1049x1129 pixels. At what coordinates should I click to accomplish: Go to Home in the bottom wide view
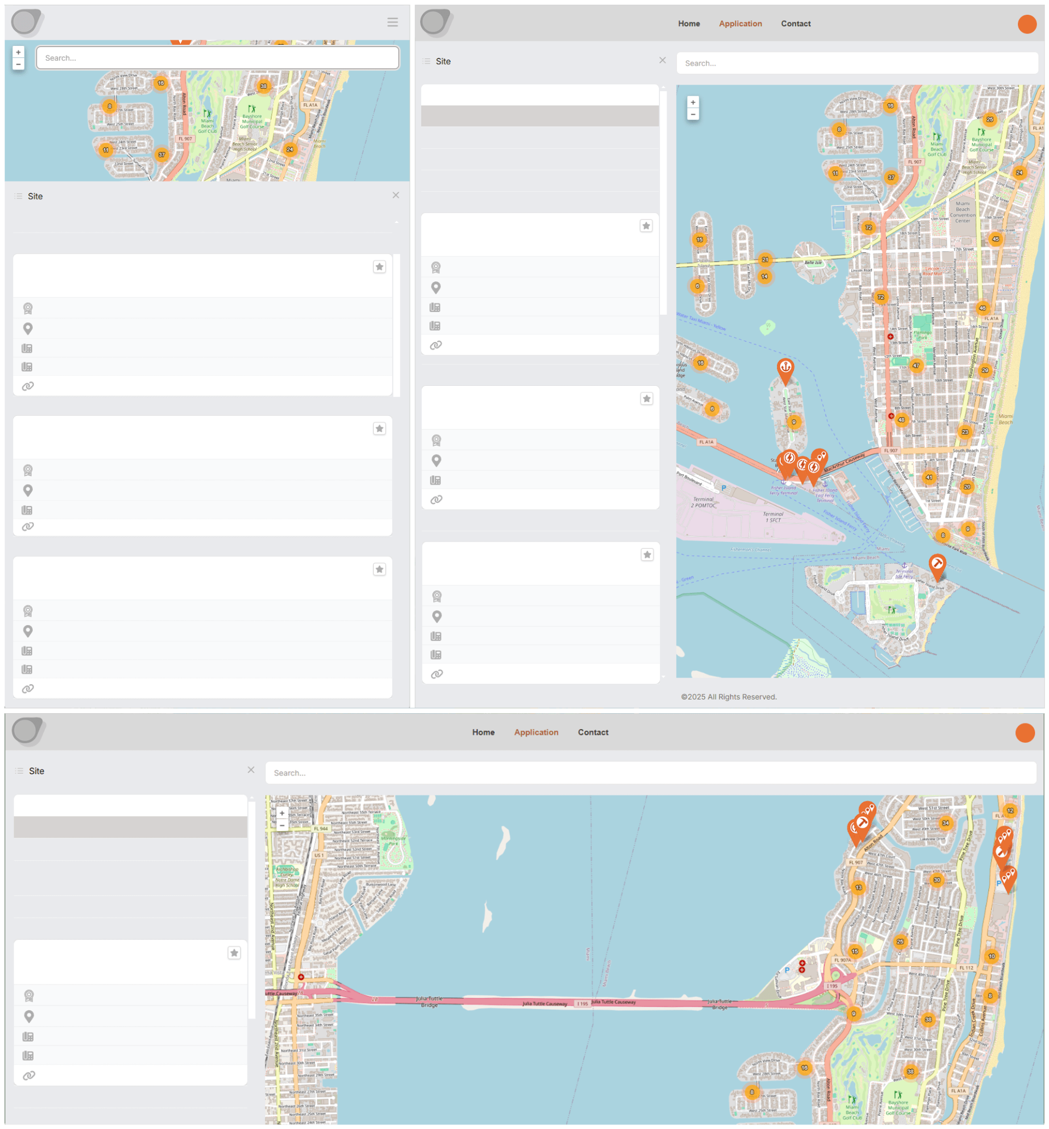click(483, 732)
